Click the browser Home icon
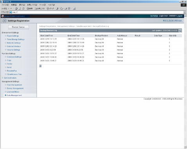This screenshot has width=187, height=149. pos(23,9)
